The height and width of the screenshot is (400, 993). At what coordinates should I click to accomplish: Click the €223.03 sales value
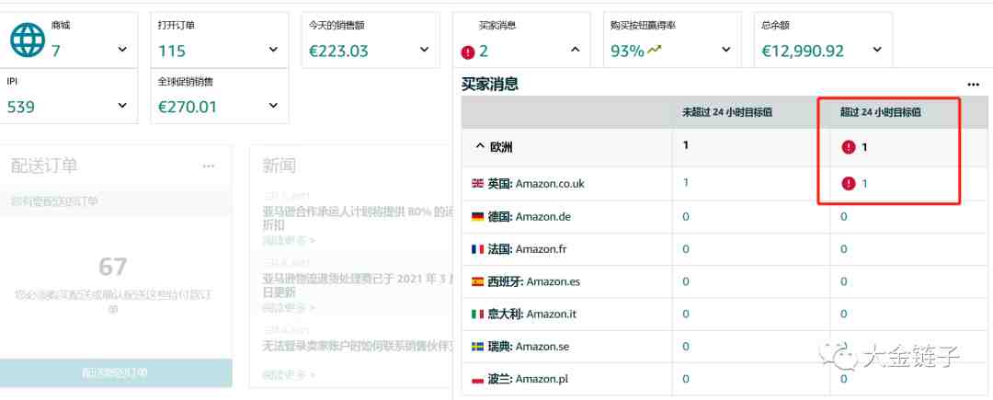point(338,51)
